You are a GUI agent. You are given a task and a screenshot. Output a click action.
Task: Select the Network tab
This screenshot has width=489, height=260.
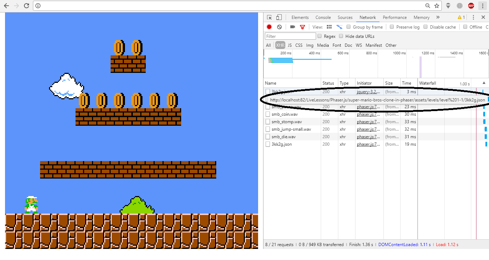pos(368,17)
